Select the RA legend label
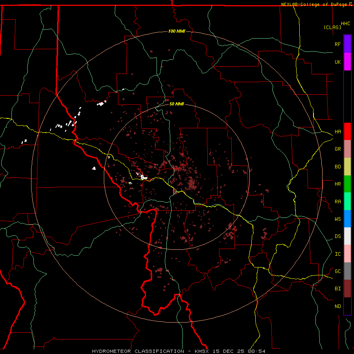The image size is (354, 354). tap(337, 202)
